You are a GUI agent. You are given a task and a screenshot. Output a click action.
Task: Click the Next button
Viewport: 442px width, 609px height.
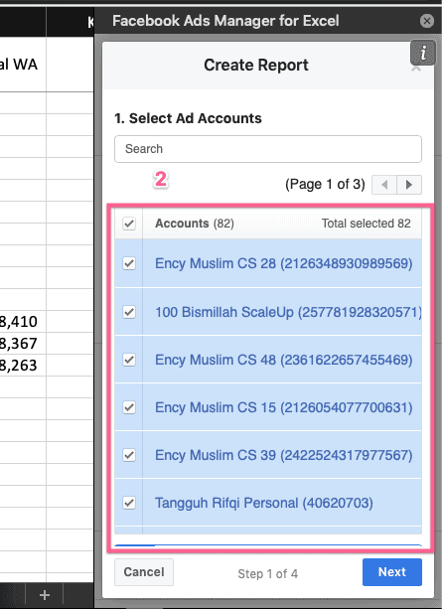(392, 572)
